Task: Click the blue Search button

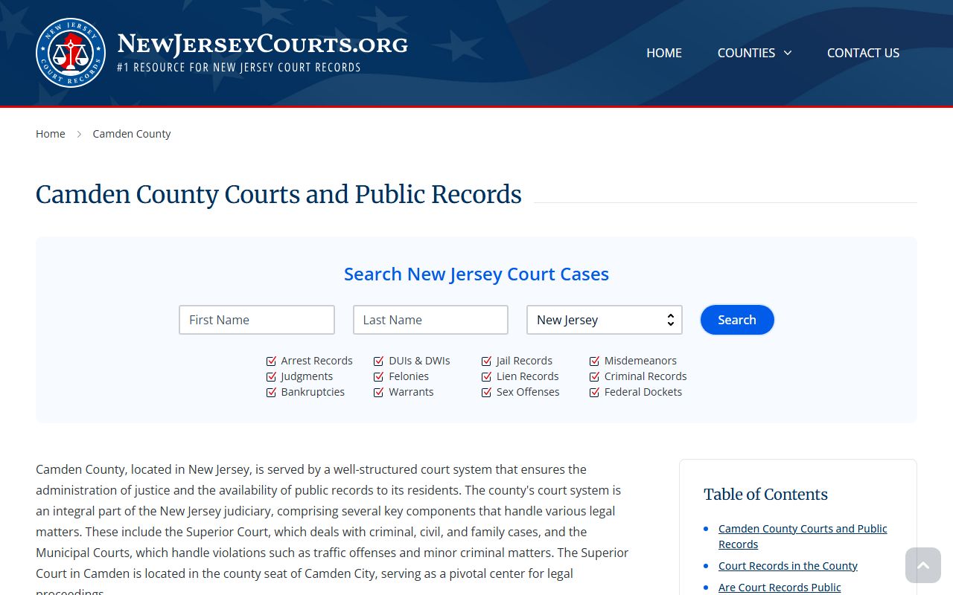Action: coord(737,320)
